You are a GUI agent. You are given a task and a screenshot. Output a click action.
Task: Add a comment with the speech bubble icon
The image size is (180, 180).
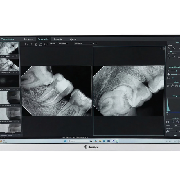(x=46, y=44)
